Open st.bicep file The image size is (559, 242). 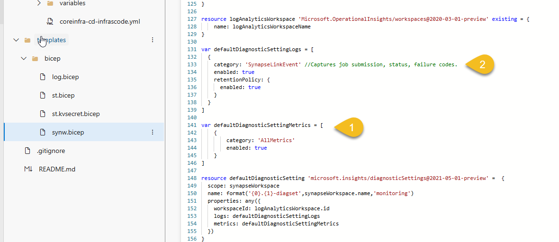[63, 96]
